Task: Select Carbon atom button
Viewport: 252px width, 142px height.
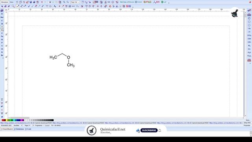Action: (2, 21)
